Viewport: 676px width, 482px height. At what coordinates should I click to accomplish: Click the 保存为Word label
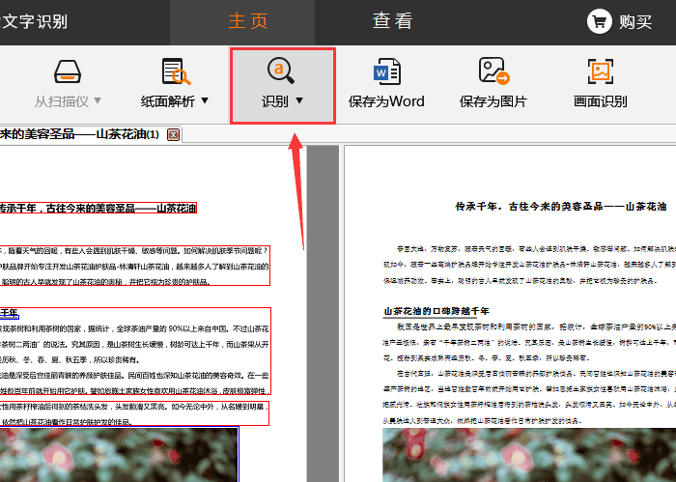pyautogui.click(x=386, y=101)
